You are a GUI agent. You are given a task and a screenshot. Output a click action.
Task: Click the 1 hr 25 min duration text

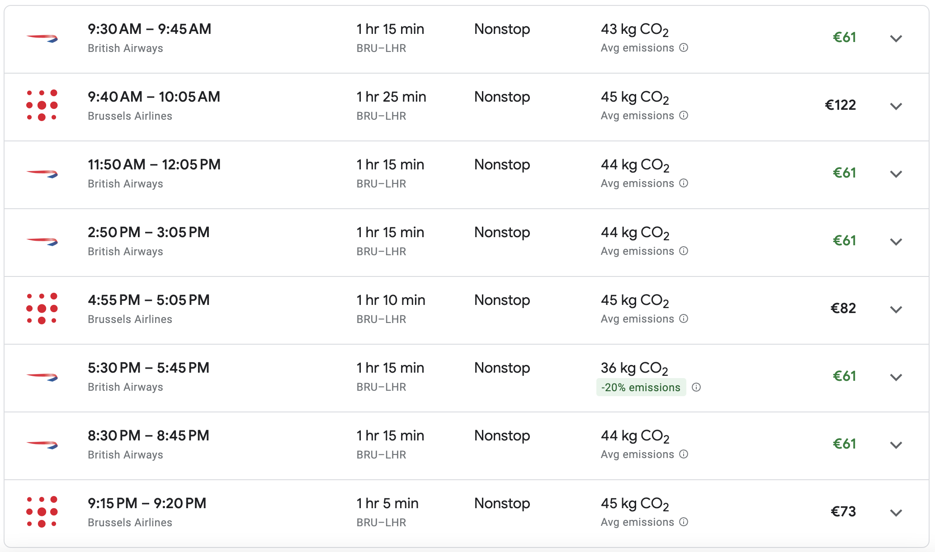391,97
